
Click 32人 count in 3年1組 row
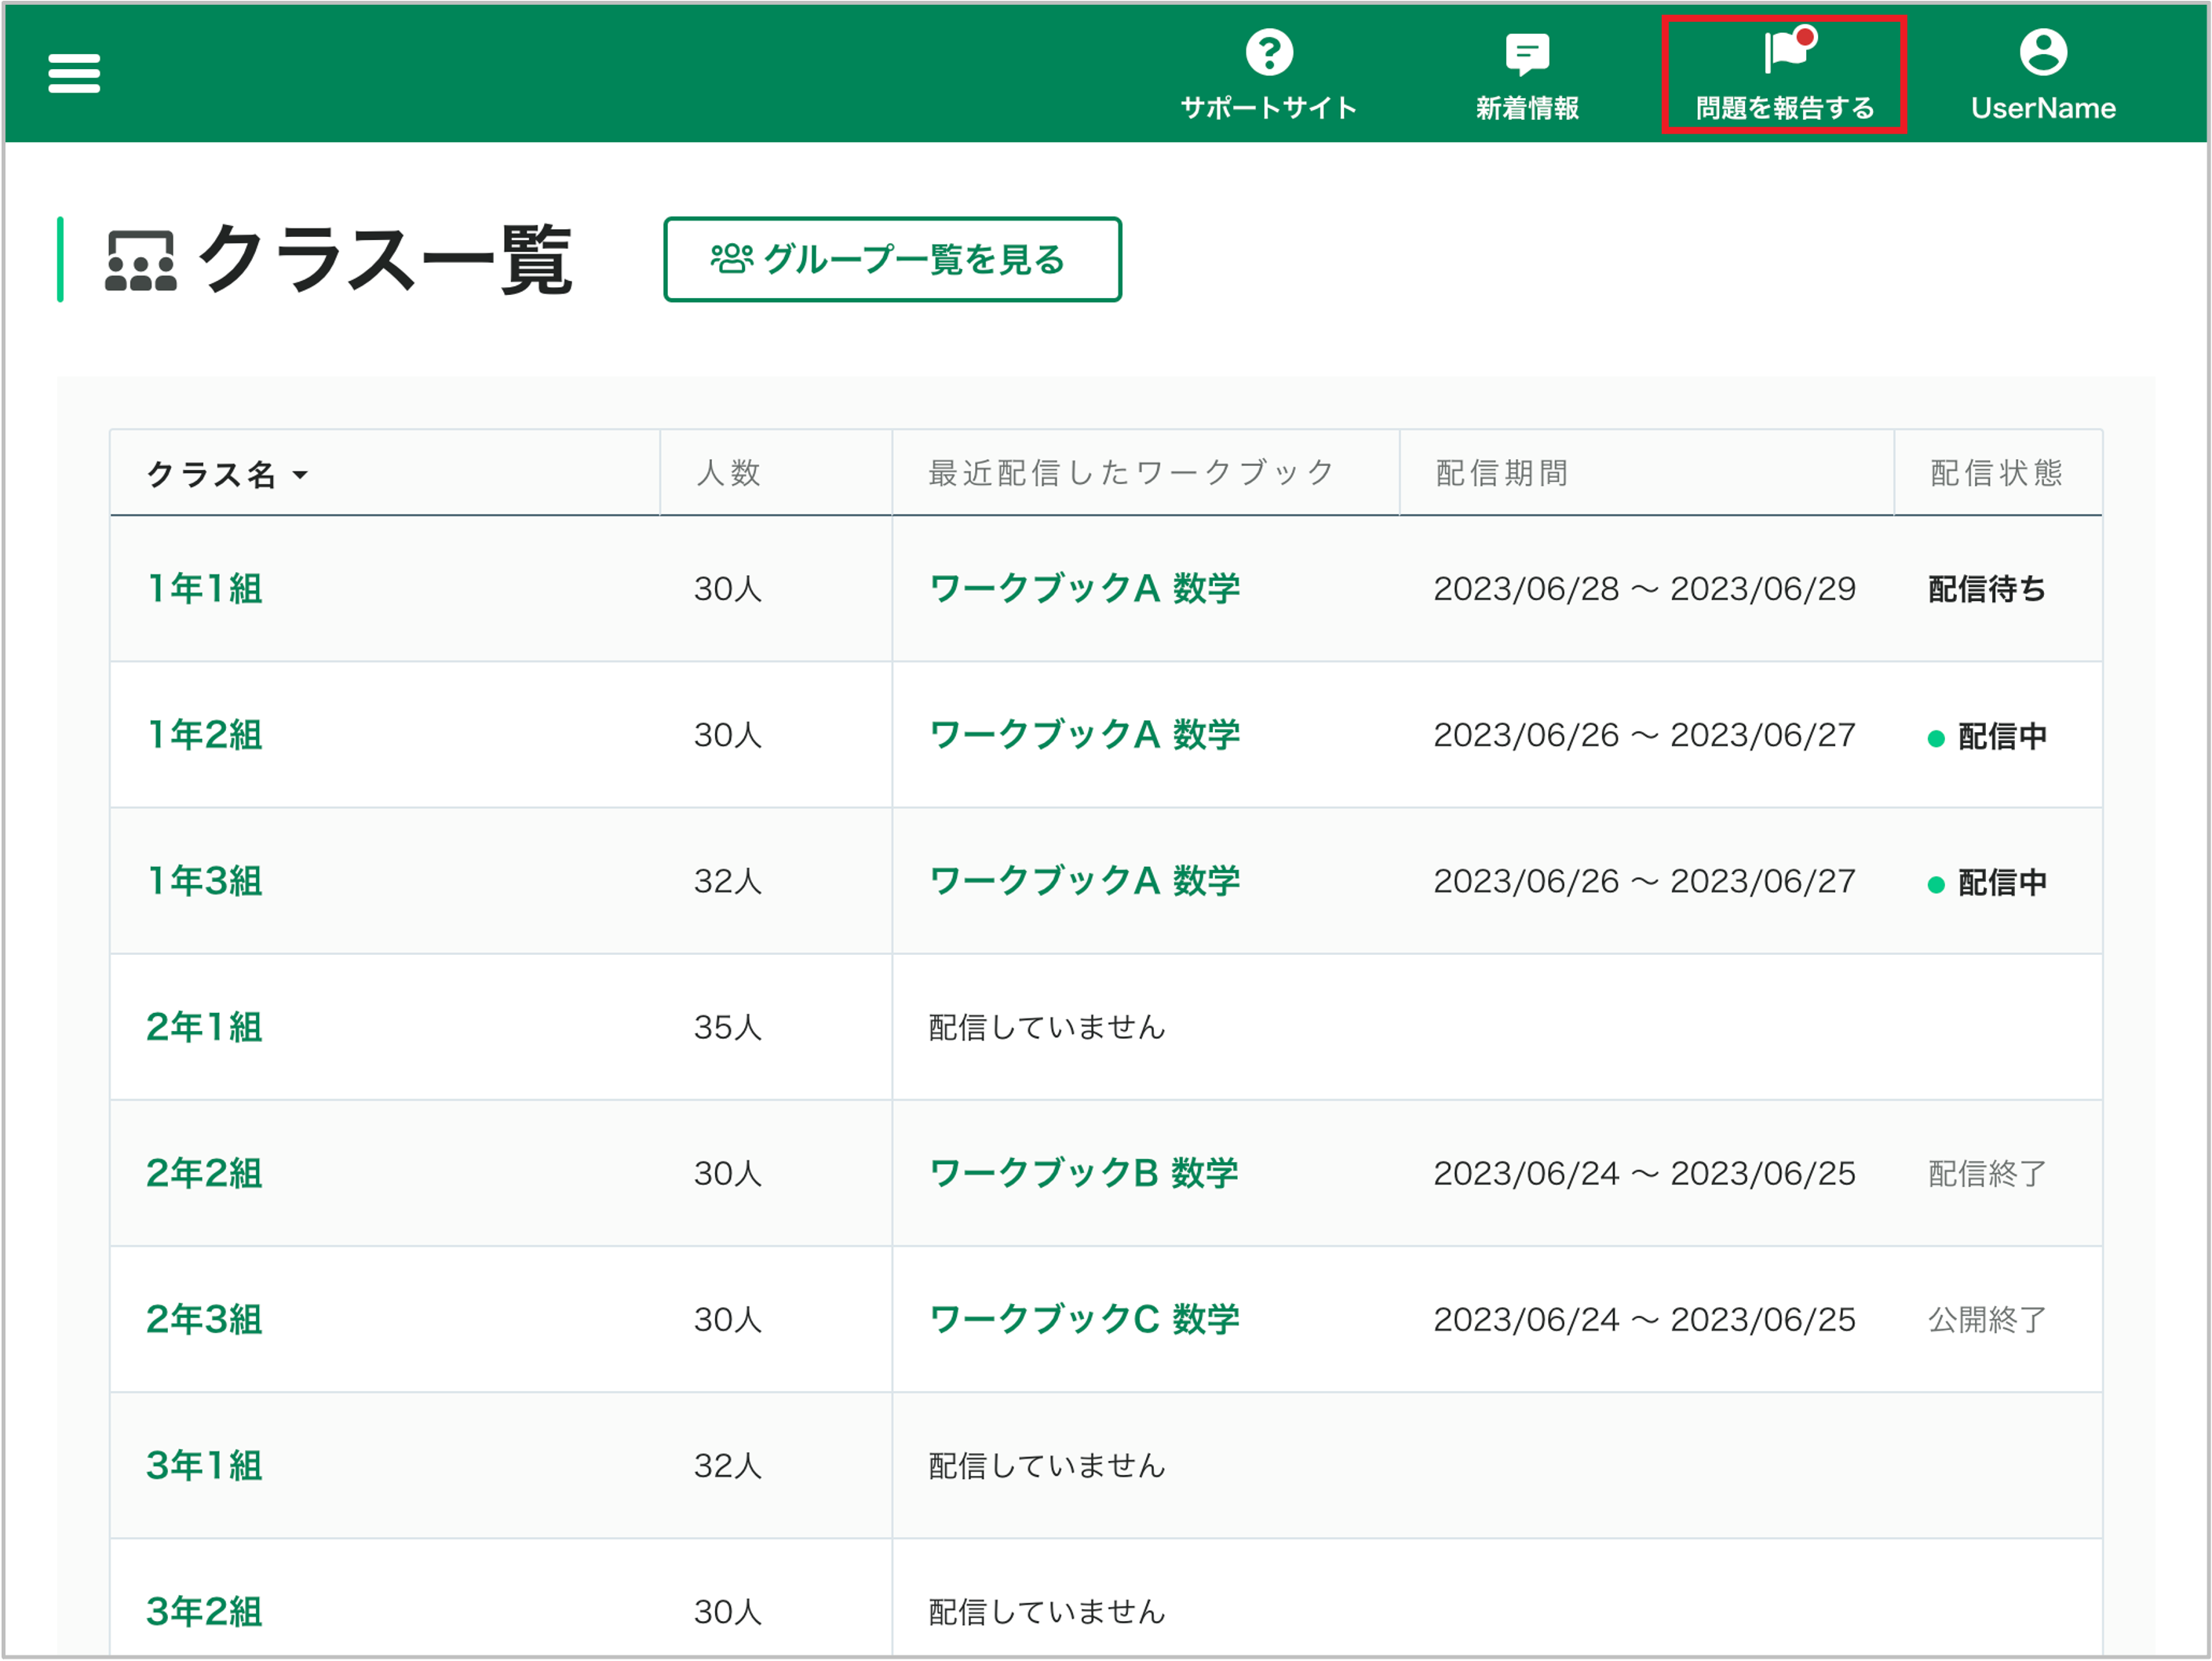728,1465
